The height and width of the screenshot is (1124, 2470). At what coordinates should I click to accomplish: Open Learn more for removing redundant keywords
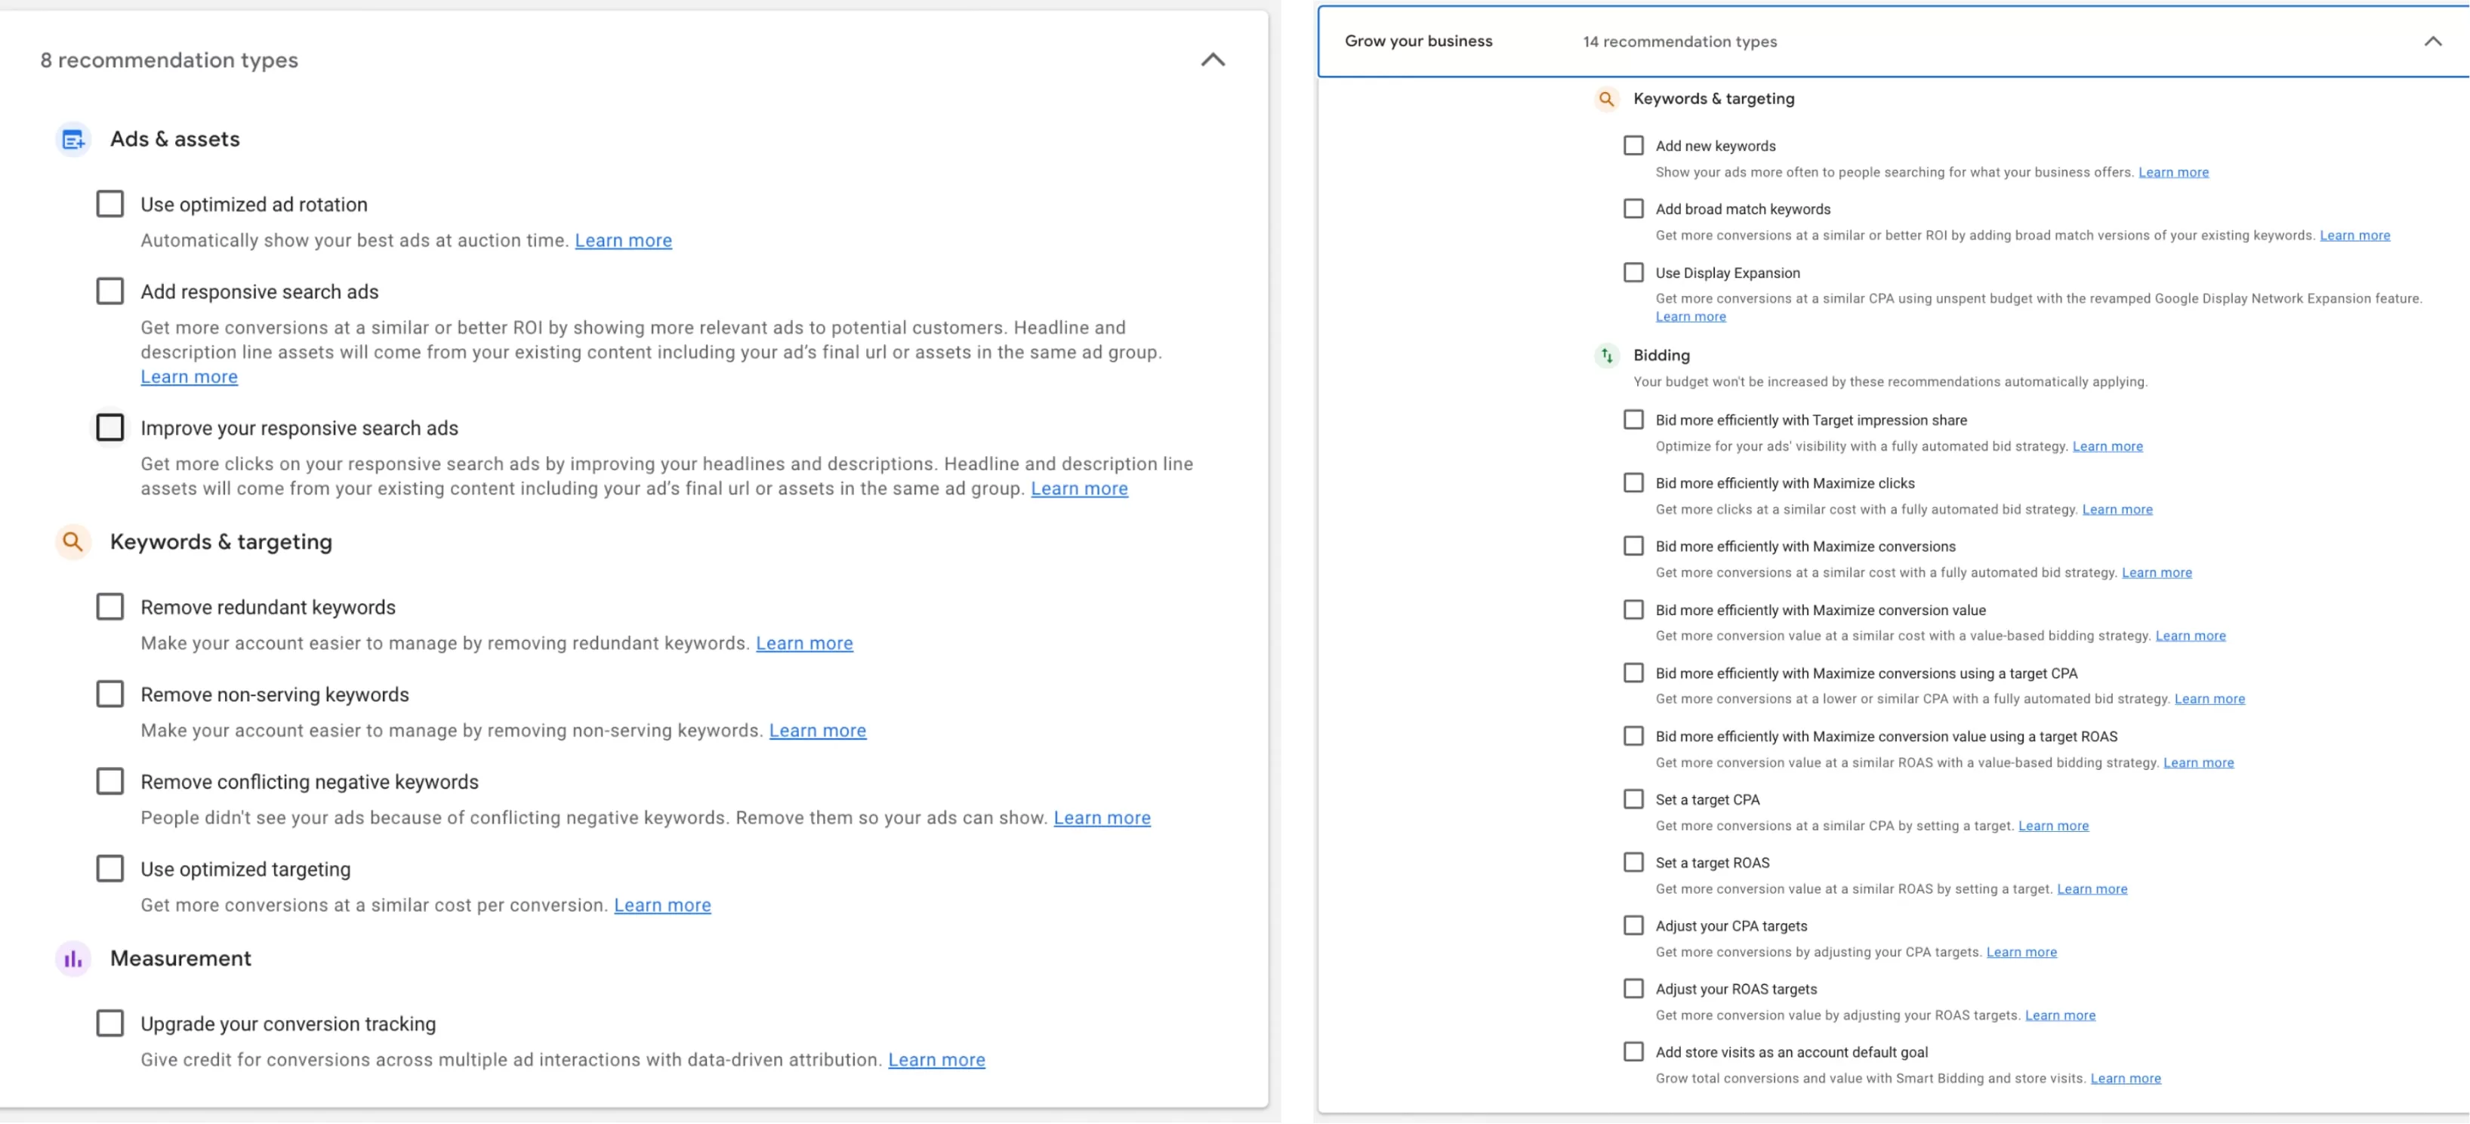[803, 644]
